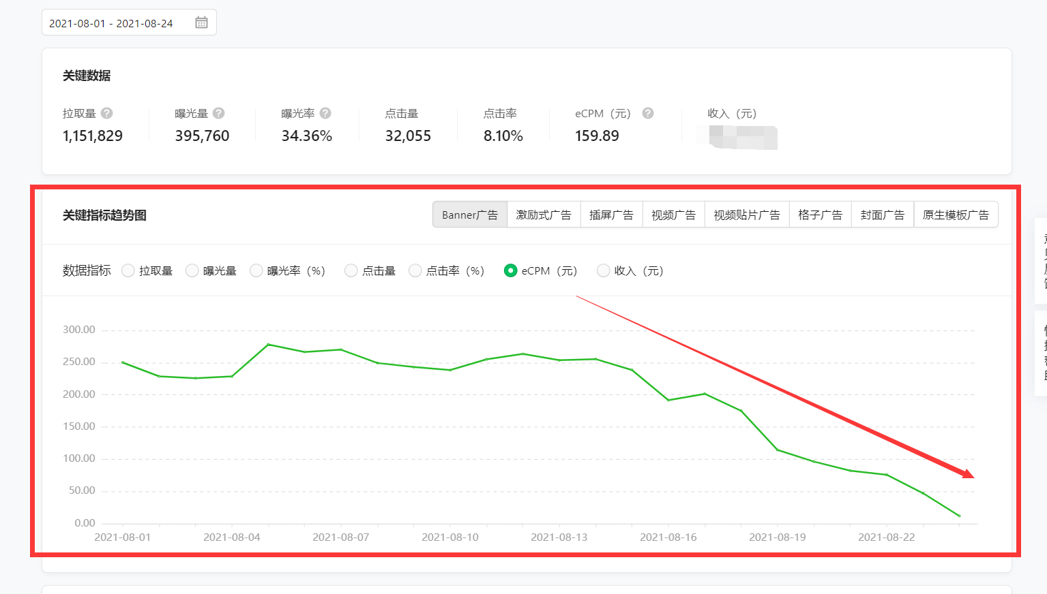Screen dimensions: 1047x594
Task: Click chart data point at 2021-08-01
Action: coord(123,362)
